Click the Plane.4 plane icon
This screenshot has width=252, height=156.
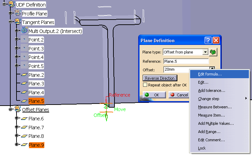(x=24, y=92)
